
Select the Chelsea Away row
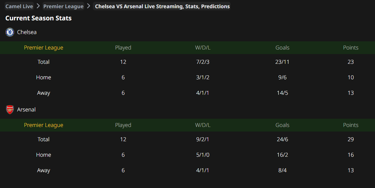(43, 93)
